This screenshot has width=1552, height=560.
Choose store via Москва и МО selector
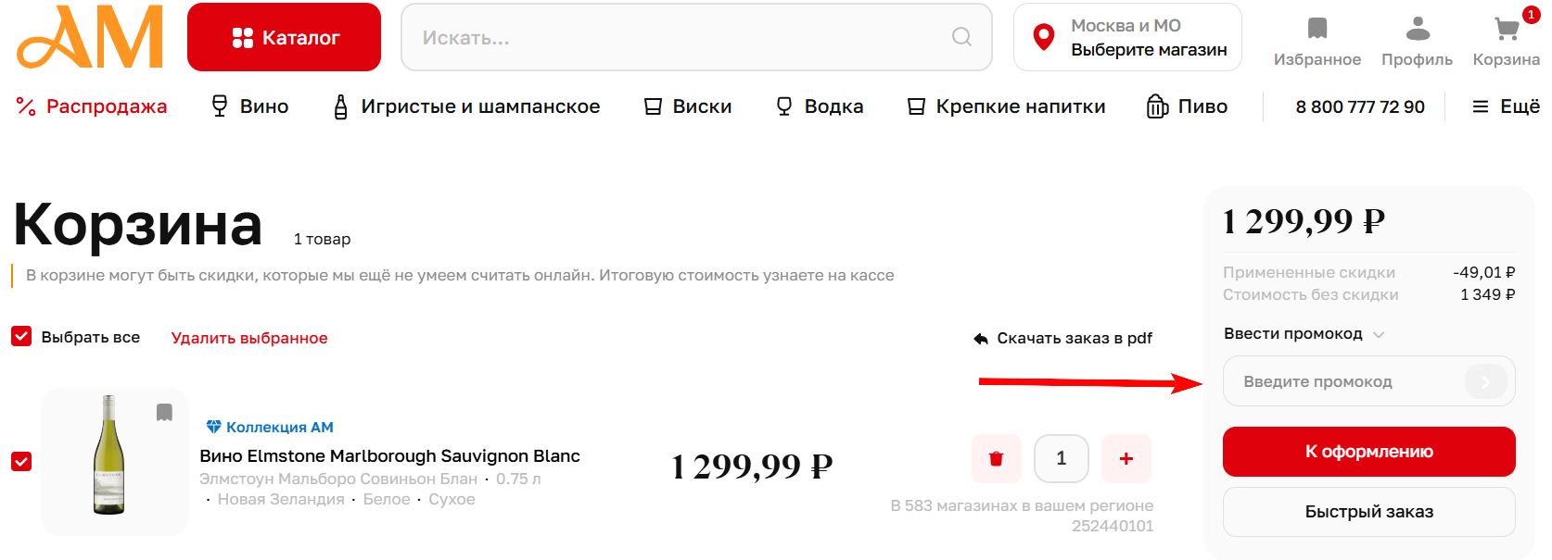coord(1127,37)
